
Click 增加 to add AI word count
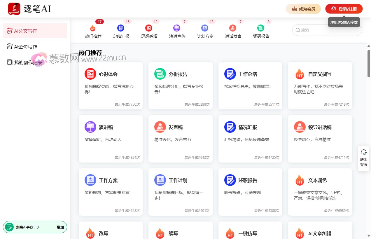pyautogui.click(x=60, y=227)
